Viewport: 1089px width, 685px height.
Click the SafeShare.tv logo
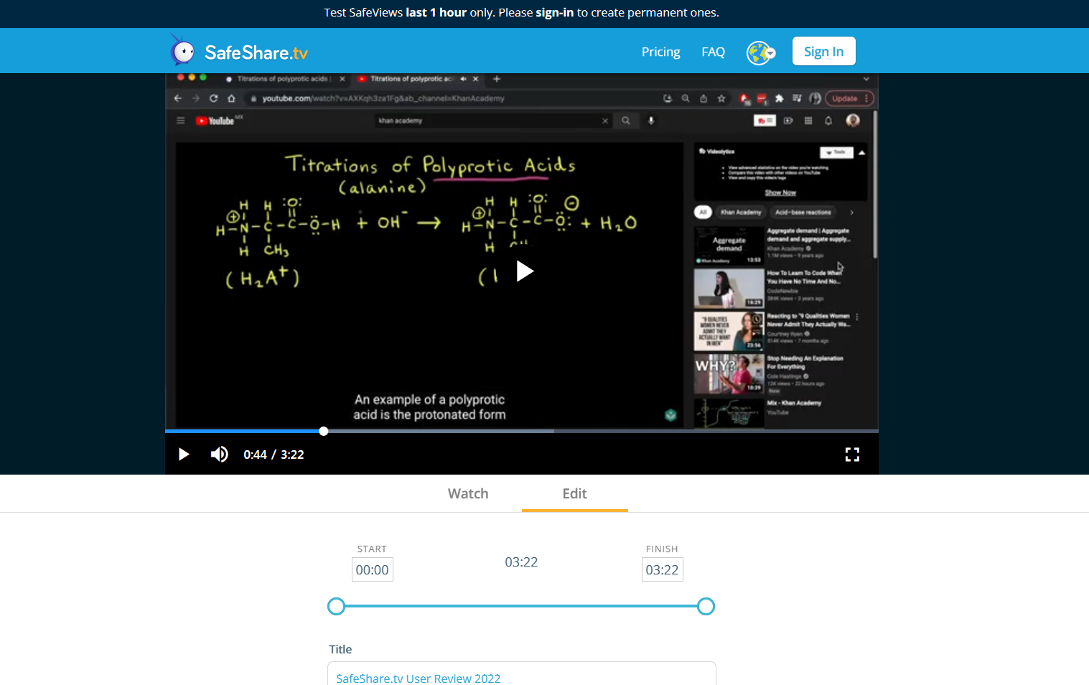click(238, 50)
